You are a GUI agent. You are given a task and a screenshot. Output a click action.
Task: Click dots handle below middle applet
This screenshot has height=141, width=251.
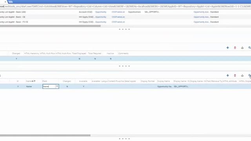pos(124,66)
